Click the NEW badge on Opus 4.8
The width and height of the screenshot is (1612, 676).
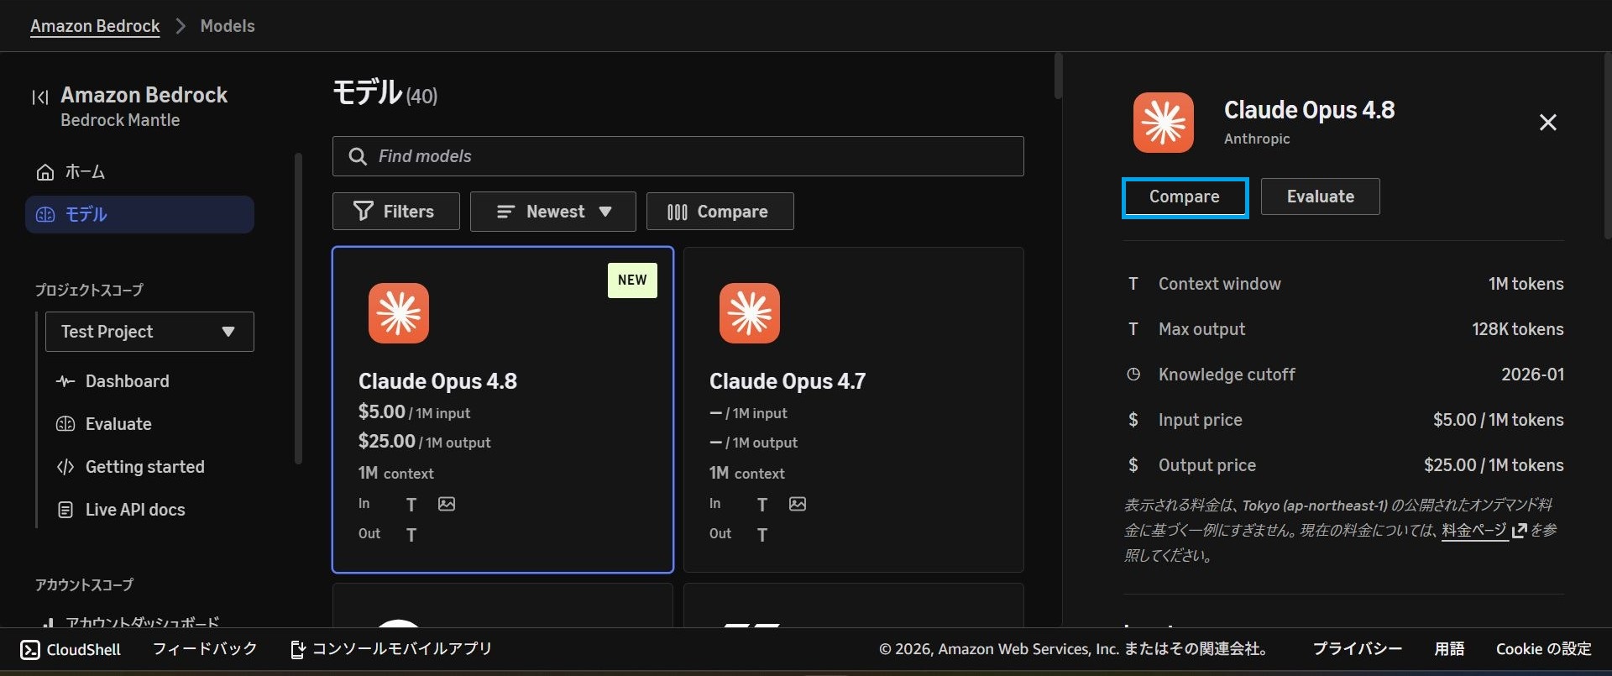click(x=632, y=280)
